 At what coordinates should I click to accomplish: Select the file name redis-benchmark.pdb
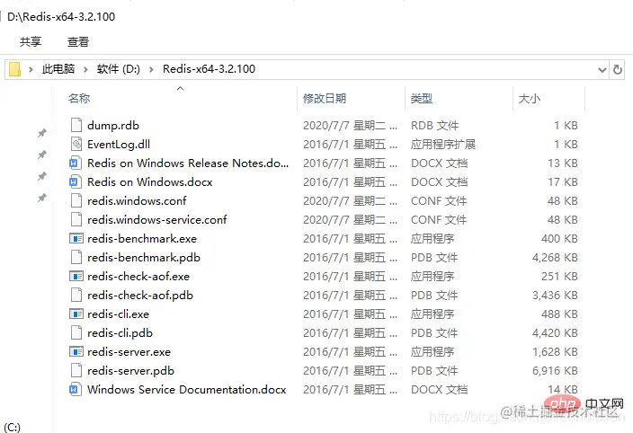coord(144,258)
